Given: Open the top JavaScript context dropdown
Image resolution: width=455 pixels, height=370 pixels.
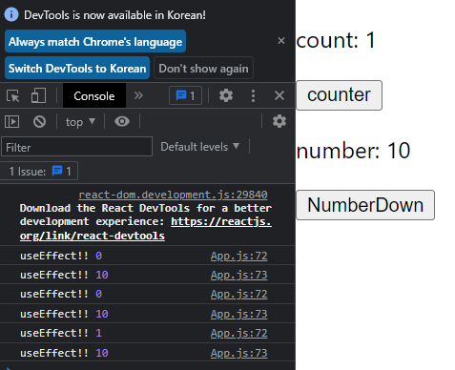Looking at the screenshot, I should [80, 122].
